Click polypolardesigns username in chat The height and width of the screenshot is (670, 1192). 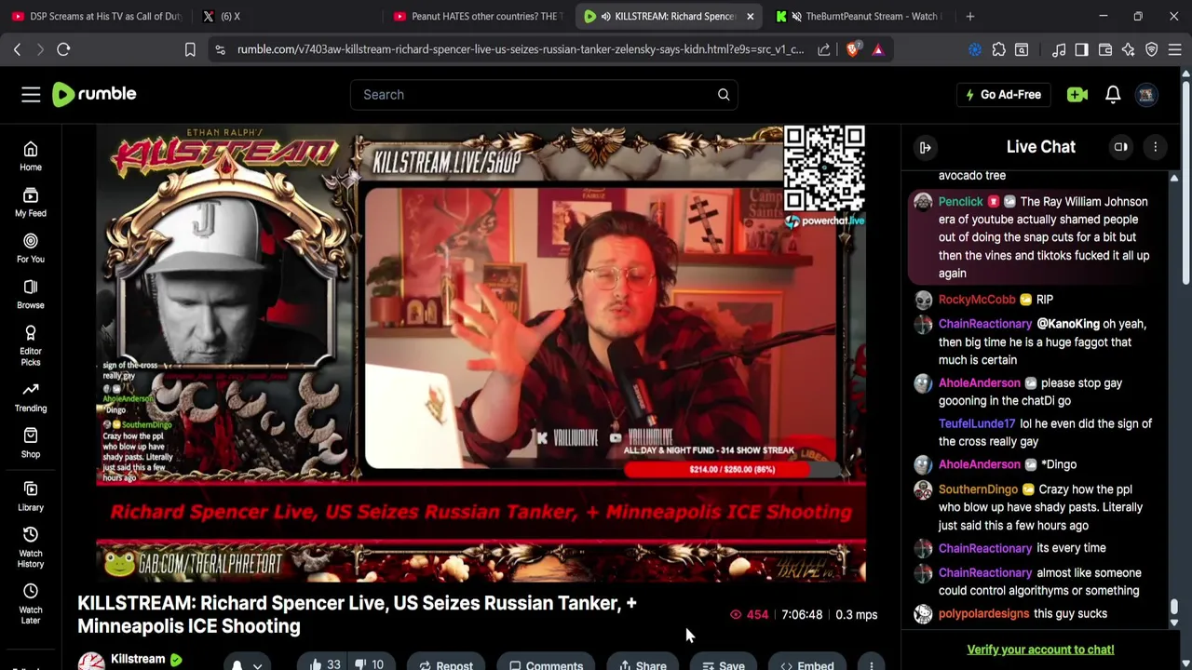click(983, 614)
